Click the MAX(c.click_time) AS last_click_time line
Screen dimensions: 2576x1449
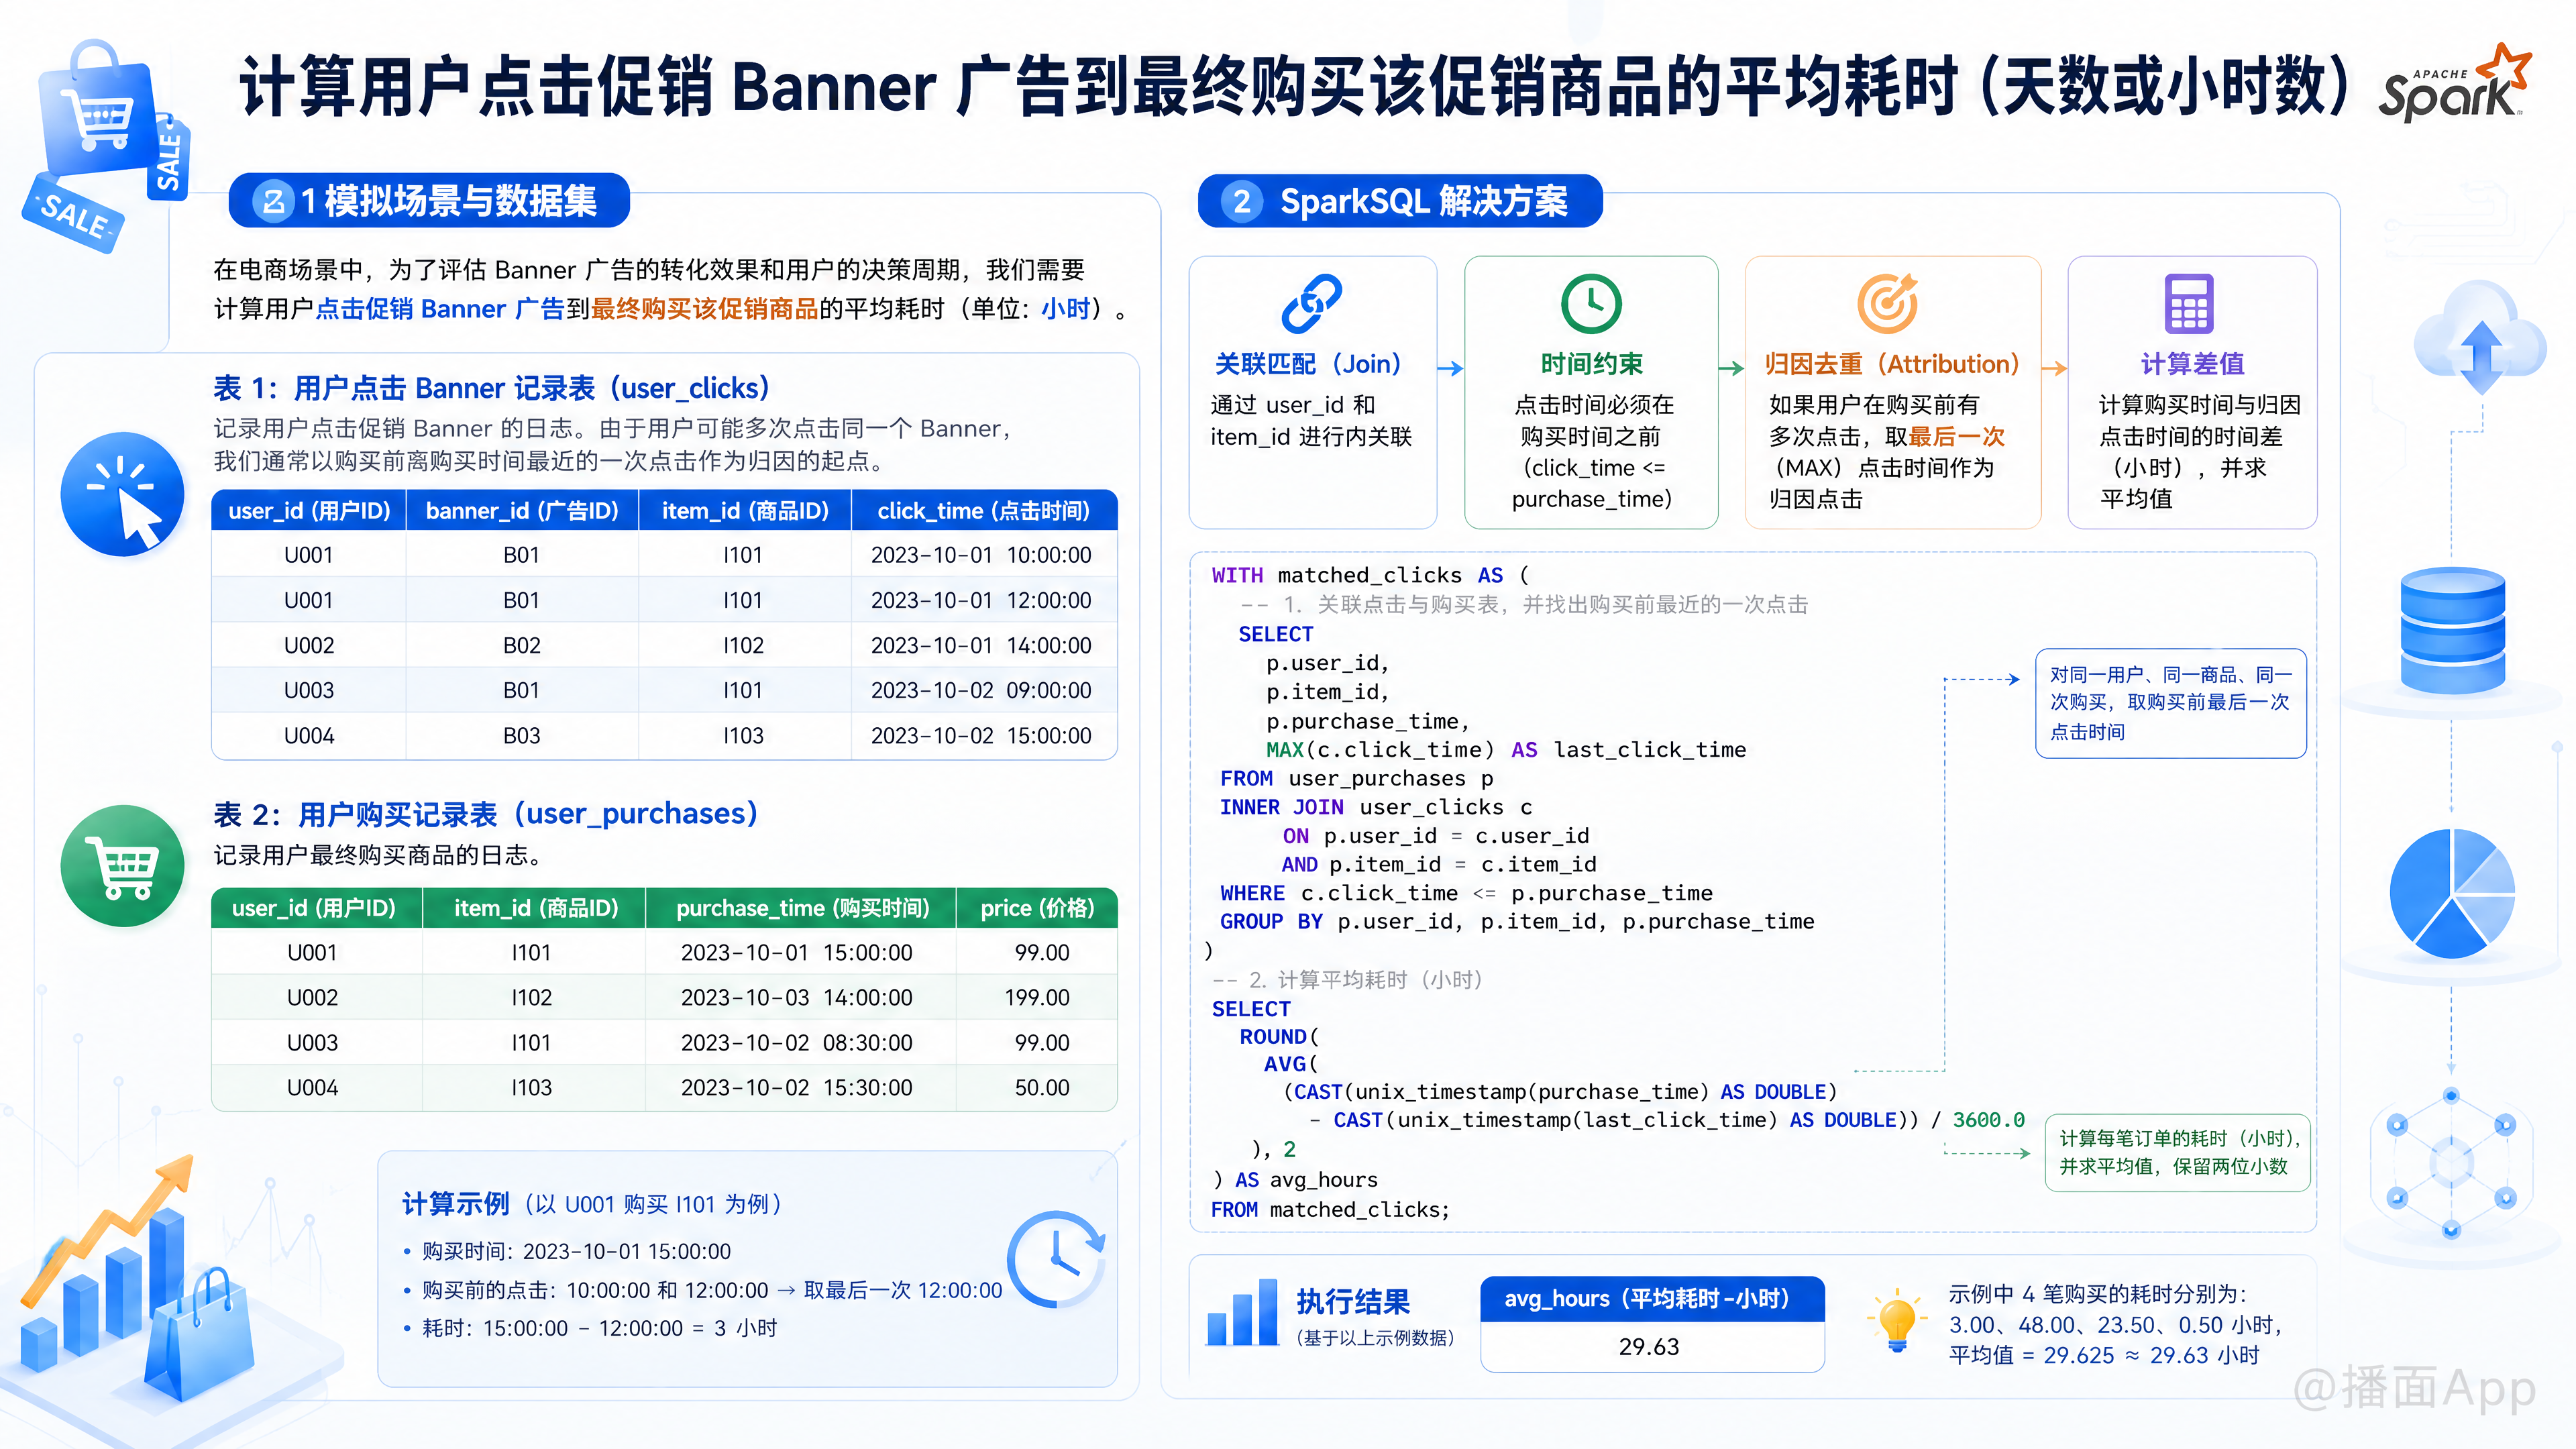(x=1505, y=750)
